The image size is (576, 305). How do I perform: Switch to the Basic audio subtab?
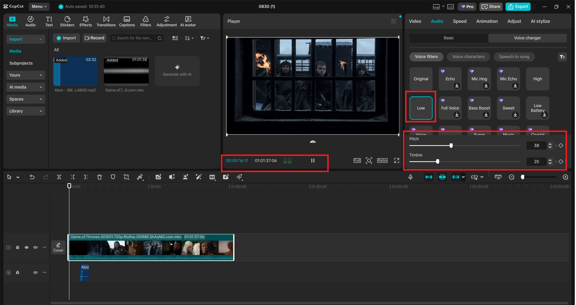click(448, 38)
